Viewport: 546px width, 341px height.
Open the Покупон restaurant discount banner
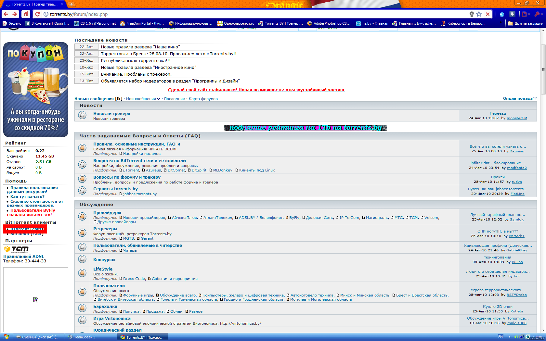tap(36, 90)
